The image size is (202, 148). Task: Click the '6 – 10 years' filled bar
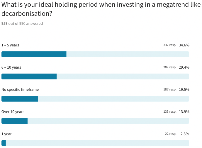point(29,76)
